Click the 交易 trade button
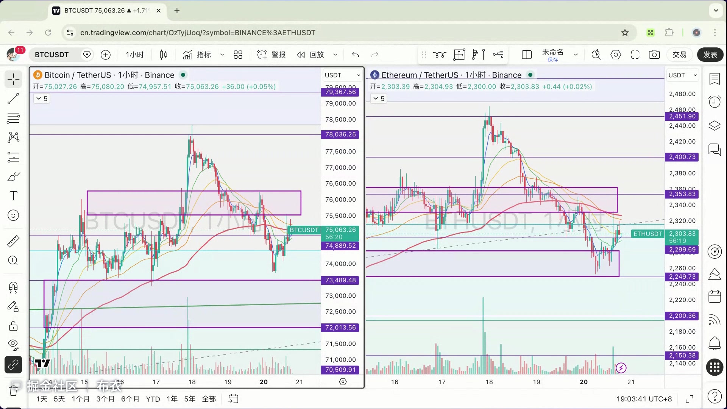Viewport: 727px width, 409px height. pos(679,55)
